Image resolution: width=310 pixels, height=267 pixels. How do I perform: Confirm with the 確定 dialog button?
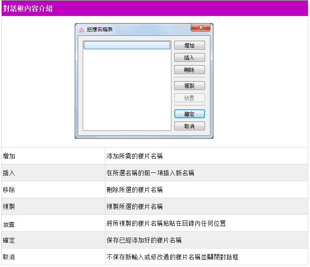(x=189, y=114)
